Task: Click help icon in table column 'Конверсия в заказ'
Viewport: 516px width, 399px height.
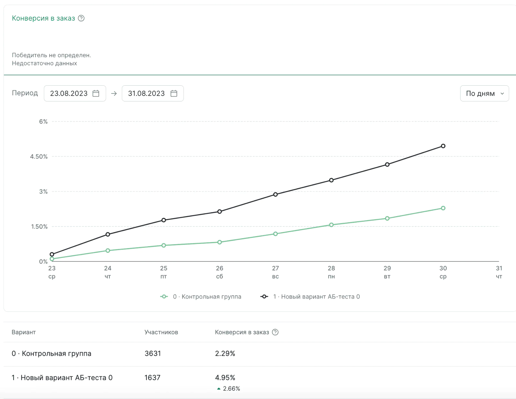Action: click(x=275, y=332)
